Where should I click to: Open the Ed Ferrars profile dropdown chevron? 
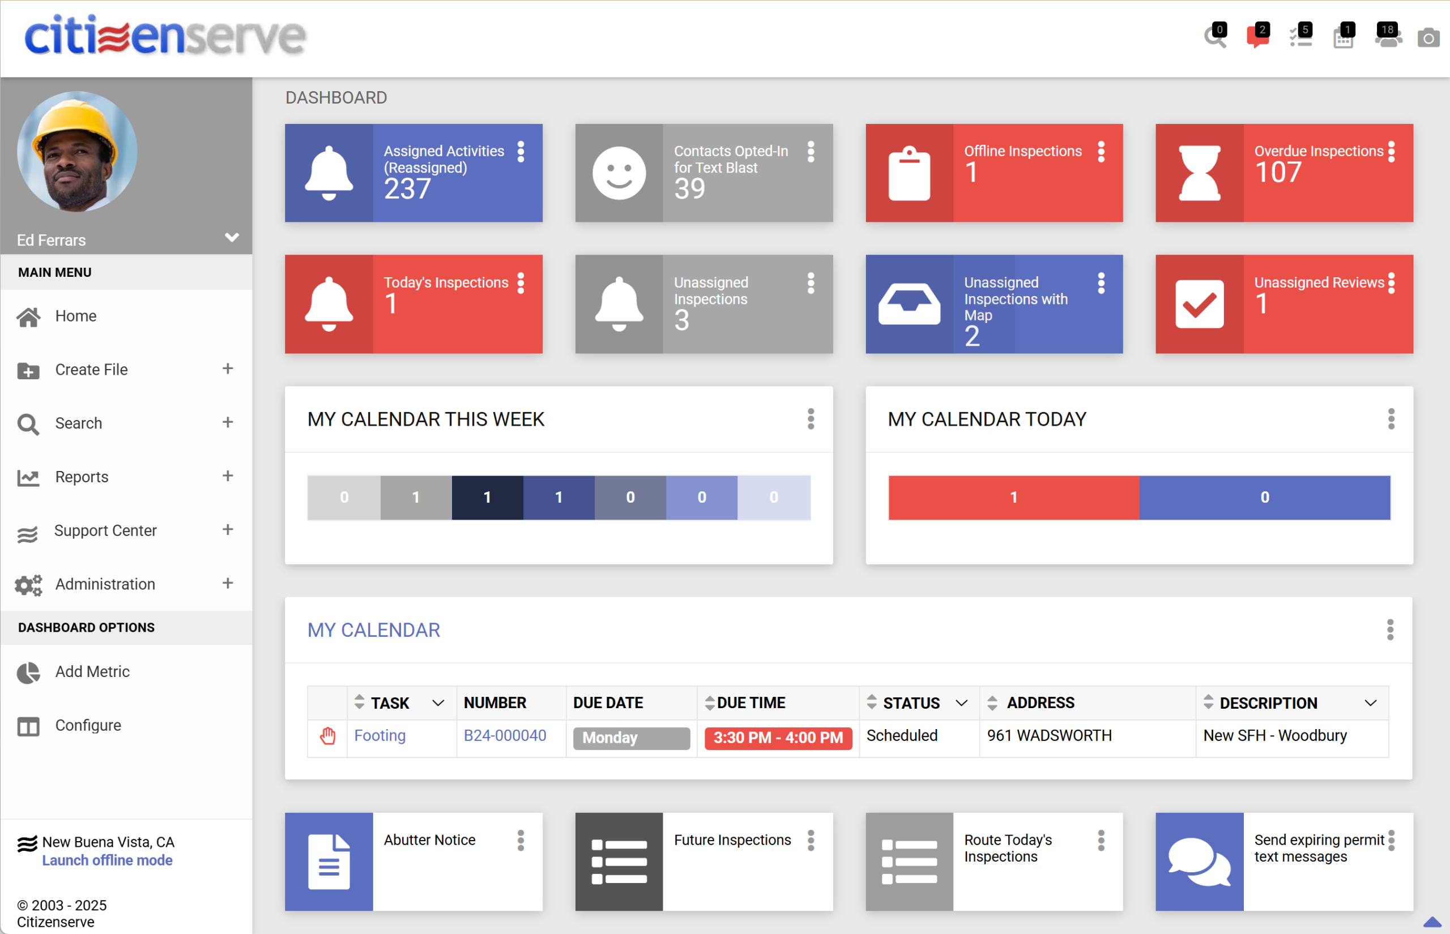231,237
